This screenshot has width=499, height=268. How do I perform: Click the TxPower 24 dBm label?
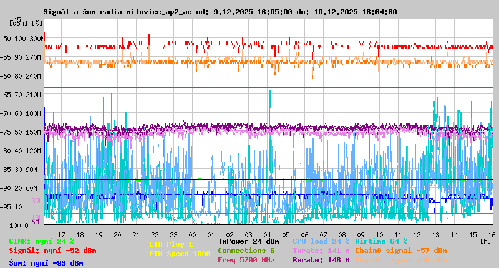coord(248,241)
